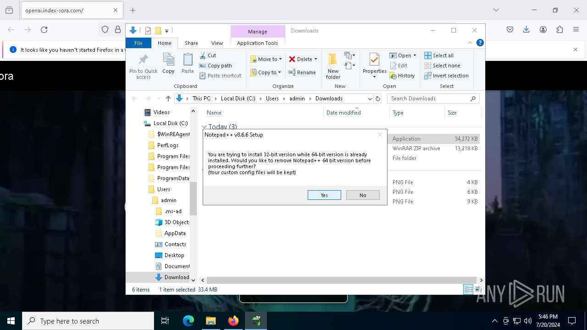
Task: Expand the address bar history dropdown
Action: click(370, 99)
